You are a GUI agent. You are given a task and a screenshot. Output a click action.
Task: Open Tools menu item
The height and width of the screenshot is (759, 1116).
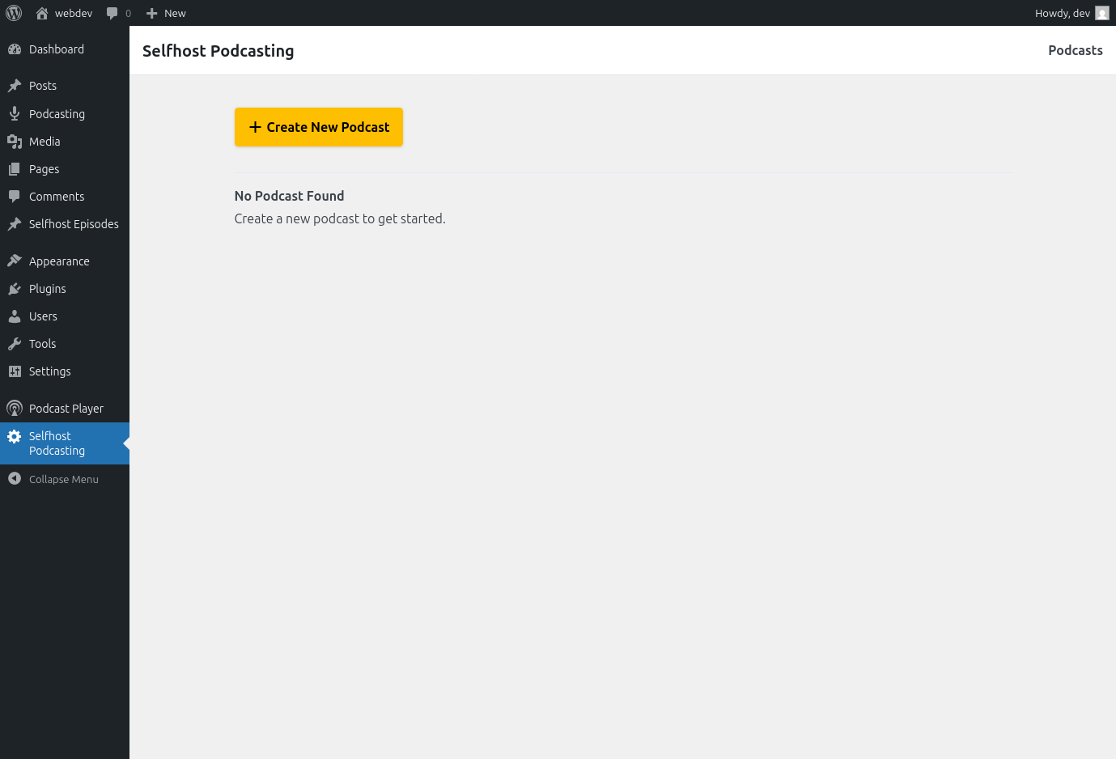pos(43,344)
